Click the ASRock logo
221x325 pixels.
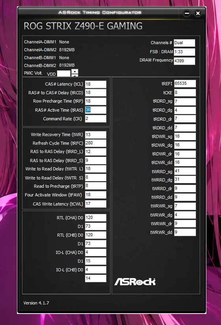pyautogui.click(x=135, y=282)
